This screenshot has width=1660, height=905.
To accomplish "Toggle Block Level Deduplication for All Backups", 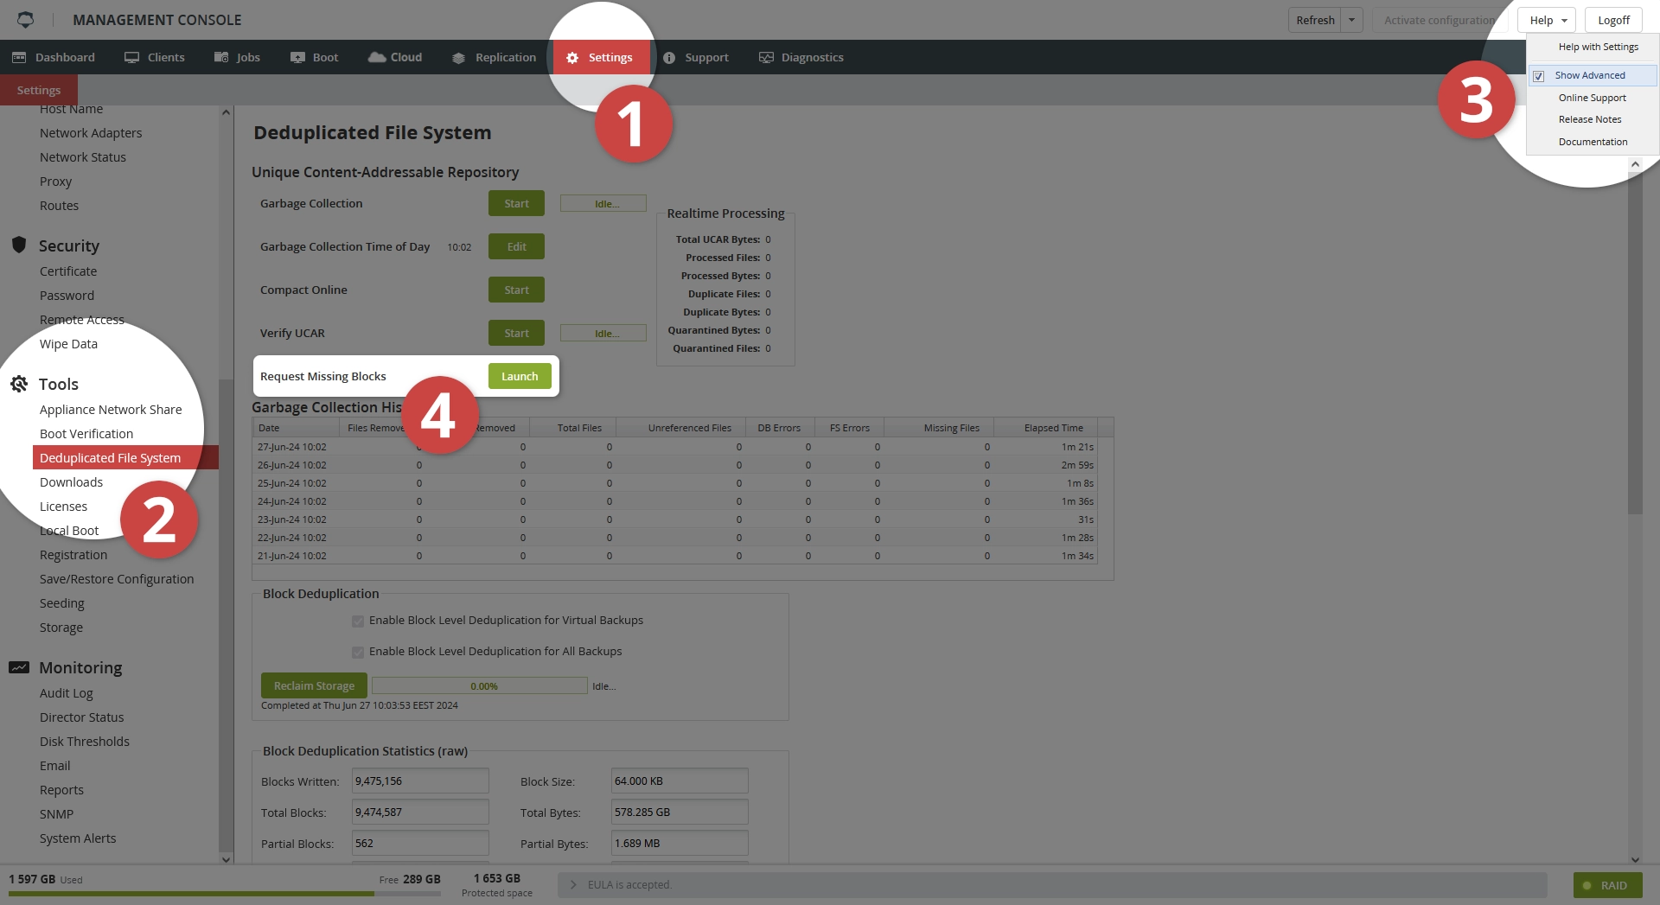I will [x=358, y=653].
